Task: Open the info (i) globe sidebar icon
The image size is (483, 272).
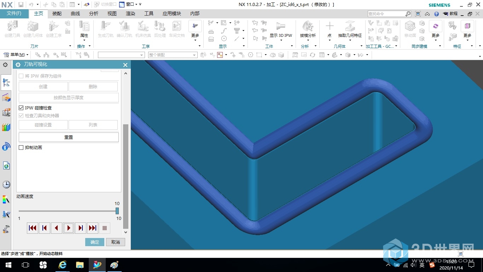Action: (6, 147)
